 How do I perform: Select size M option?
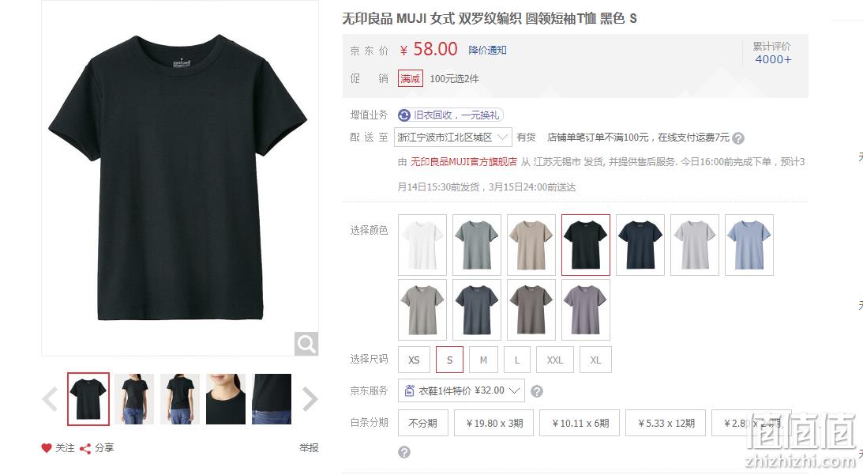[x=483, y=360]
